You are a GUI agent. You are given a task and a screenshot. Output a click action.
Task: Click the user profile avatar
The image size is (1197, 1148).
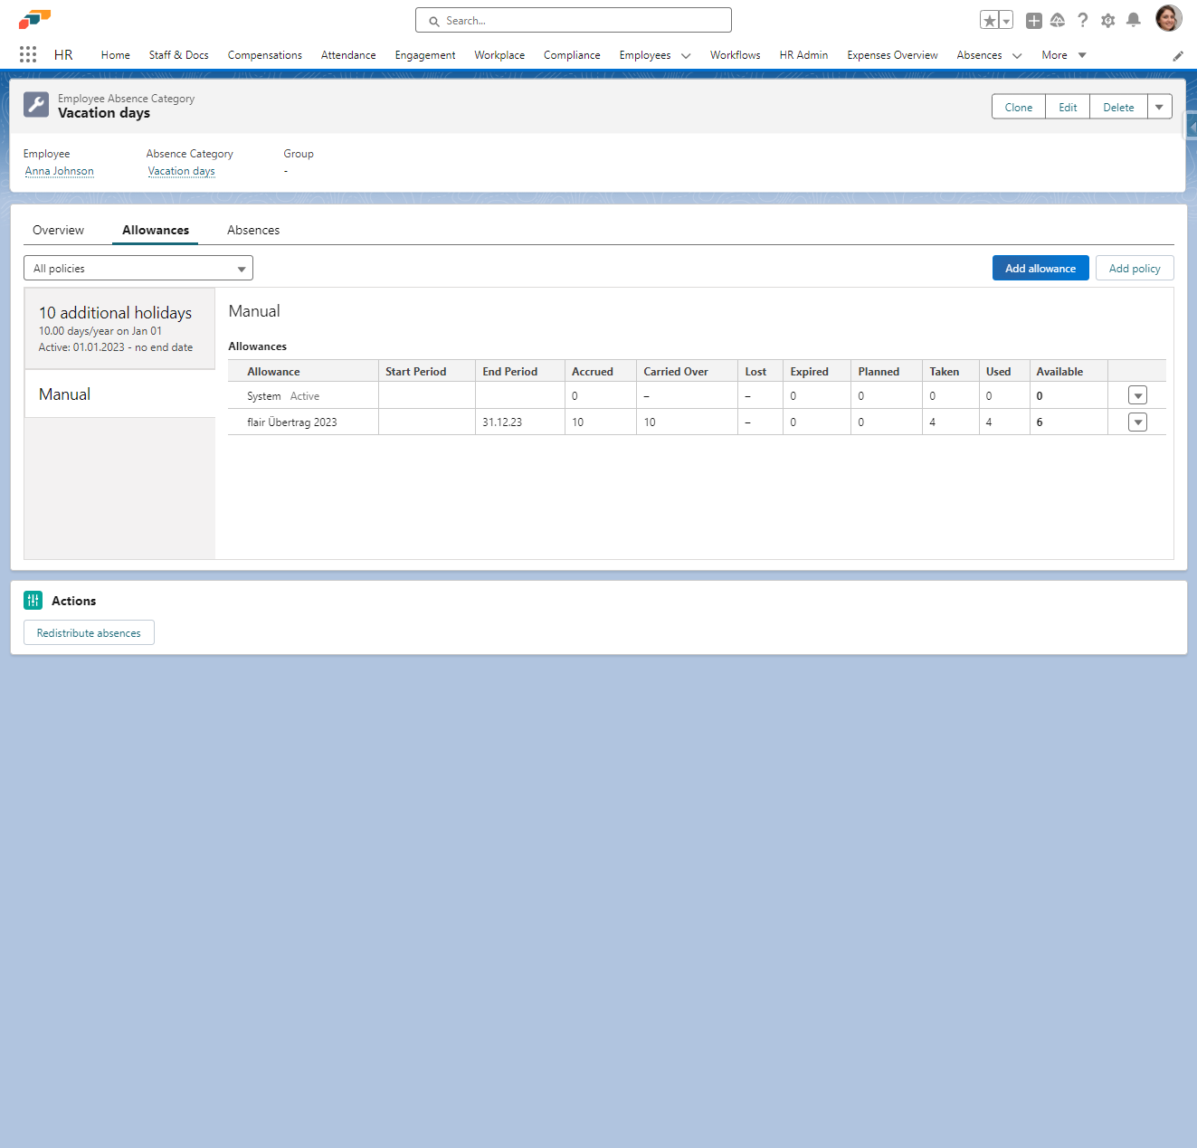(x=1168, y=19)
